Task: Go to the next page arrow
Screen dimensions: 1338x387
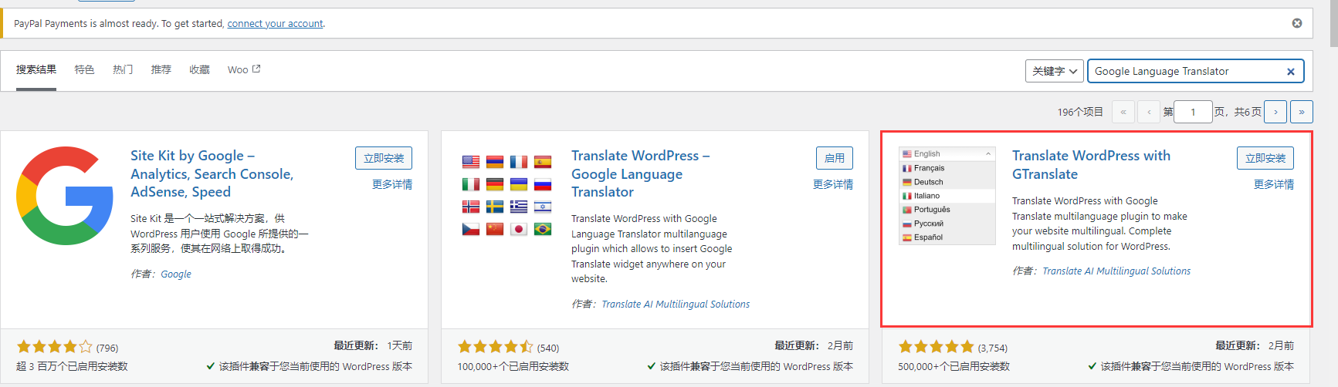Action: point(1275,112)
